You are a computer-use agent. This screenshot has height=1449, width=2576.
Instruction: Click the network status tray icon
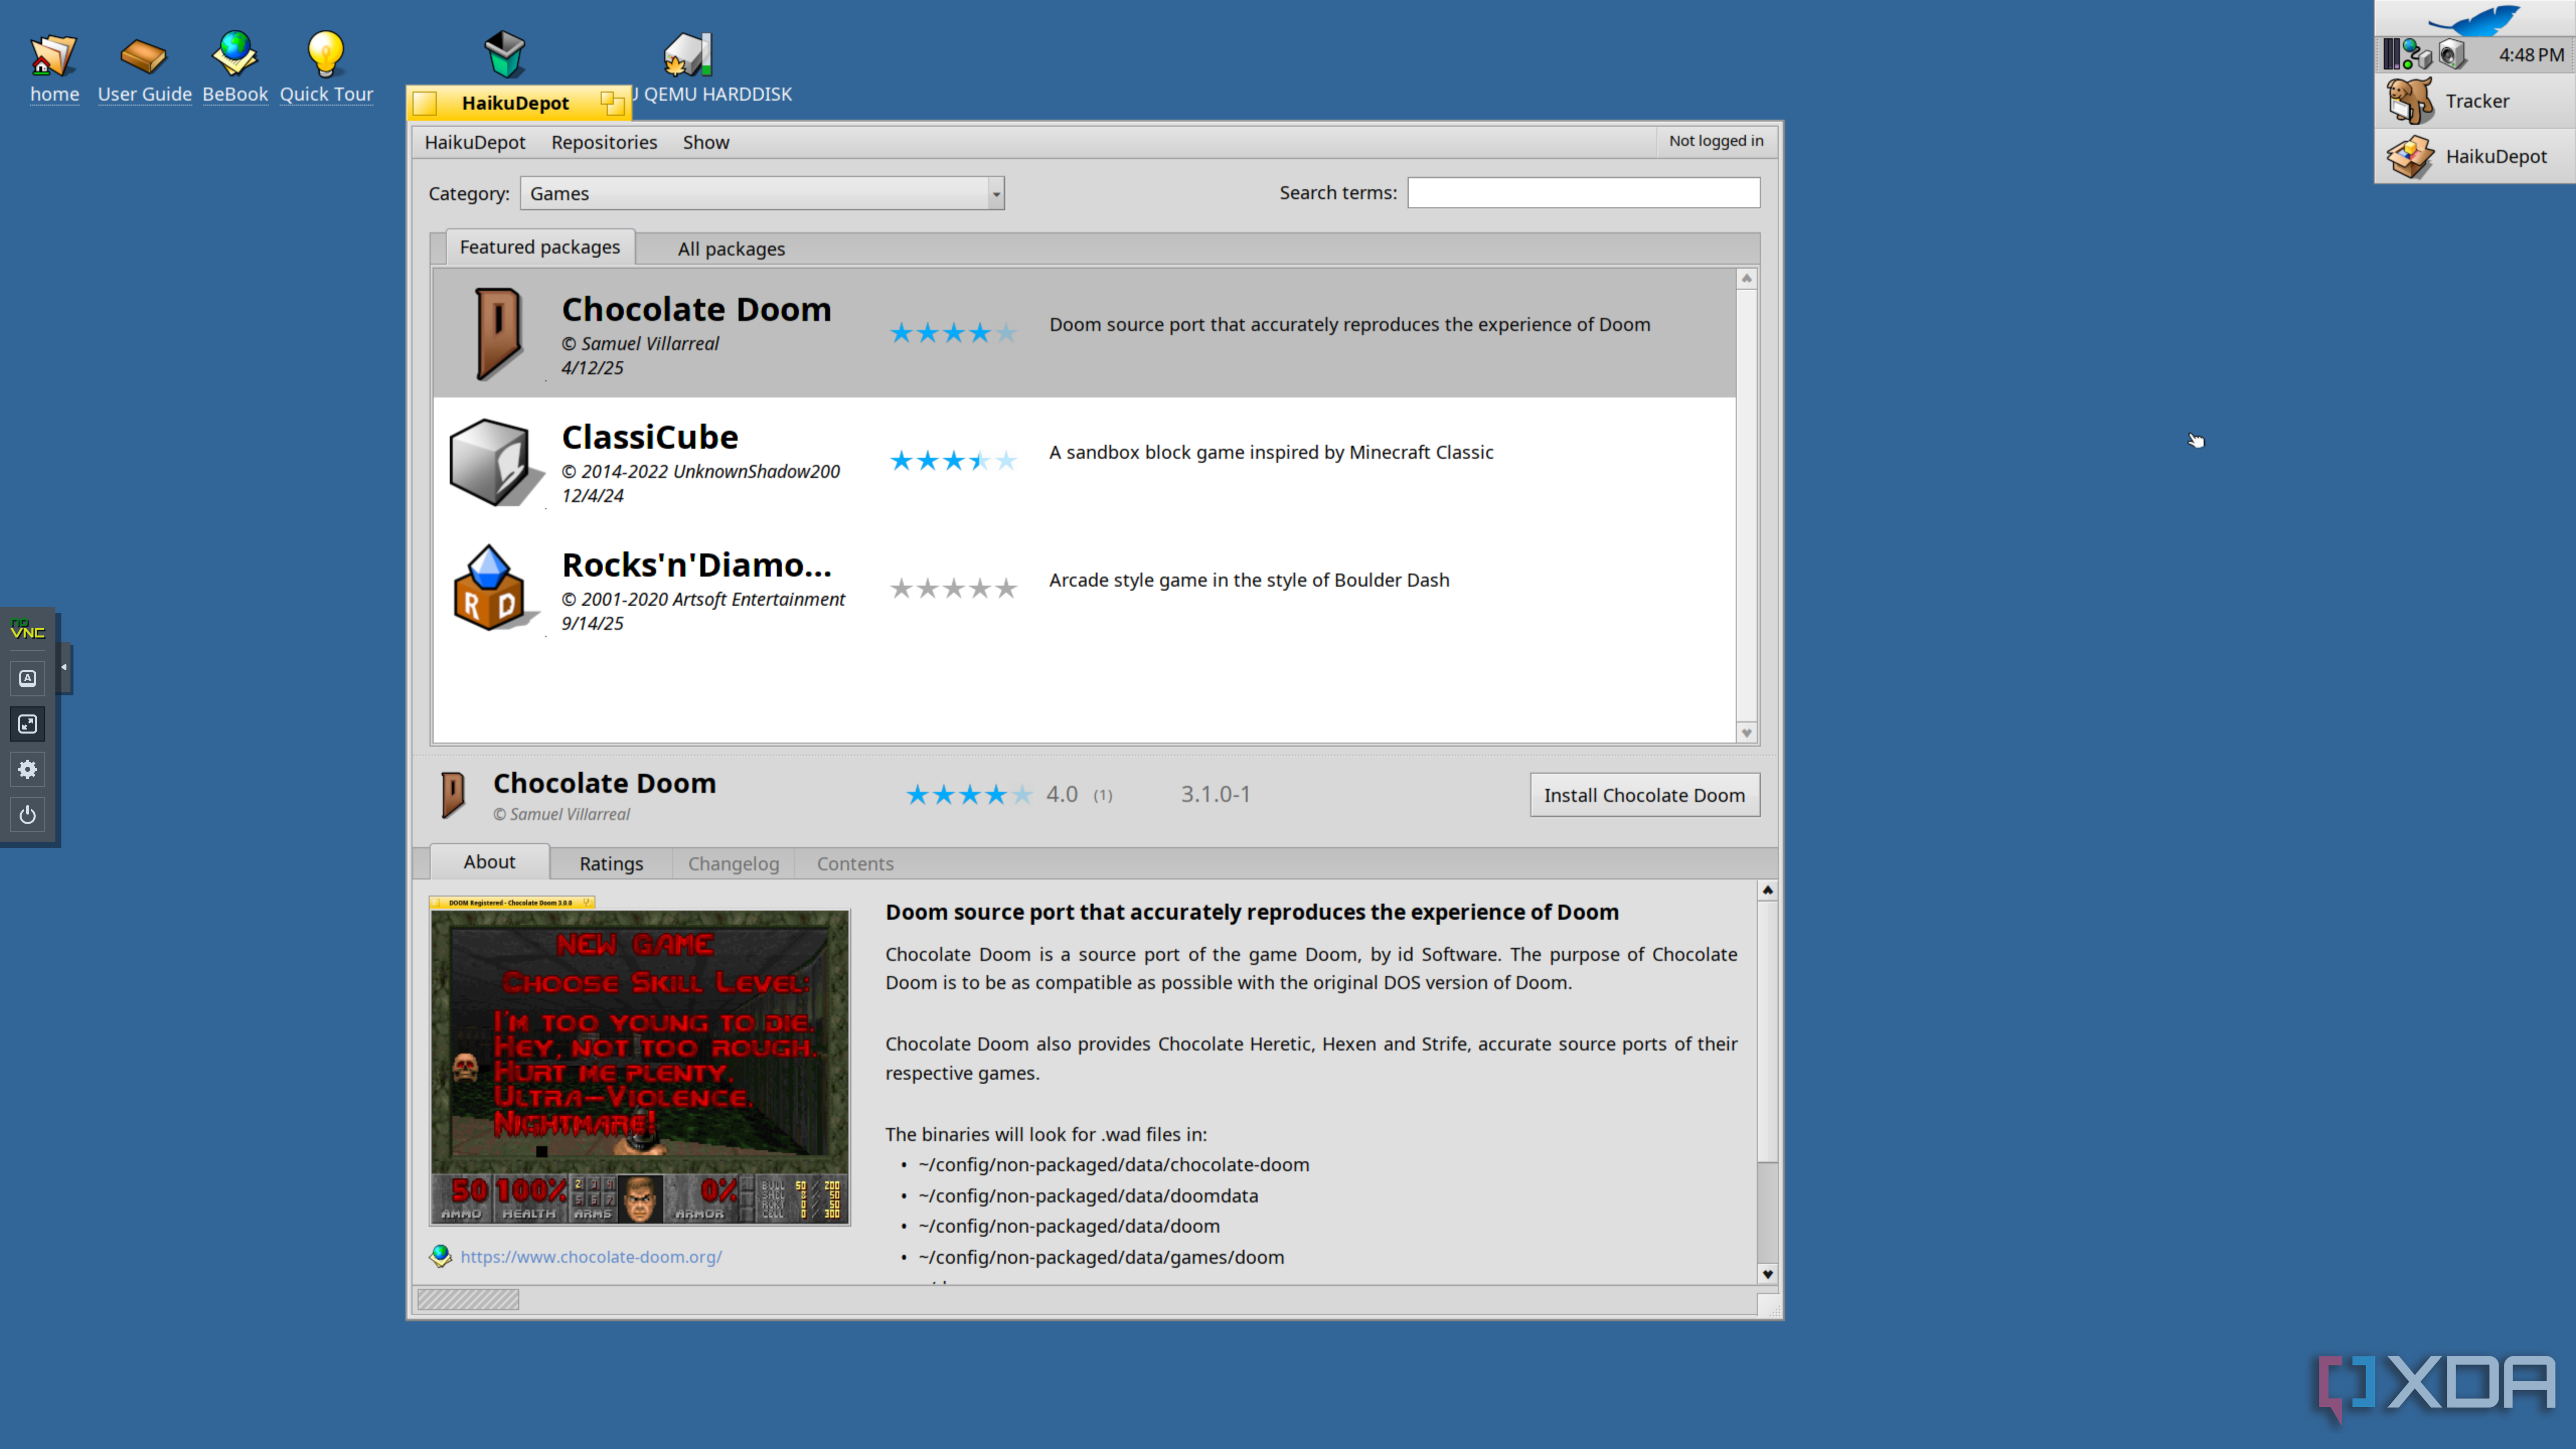[2418, 54]
